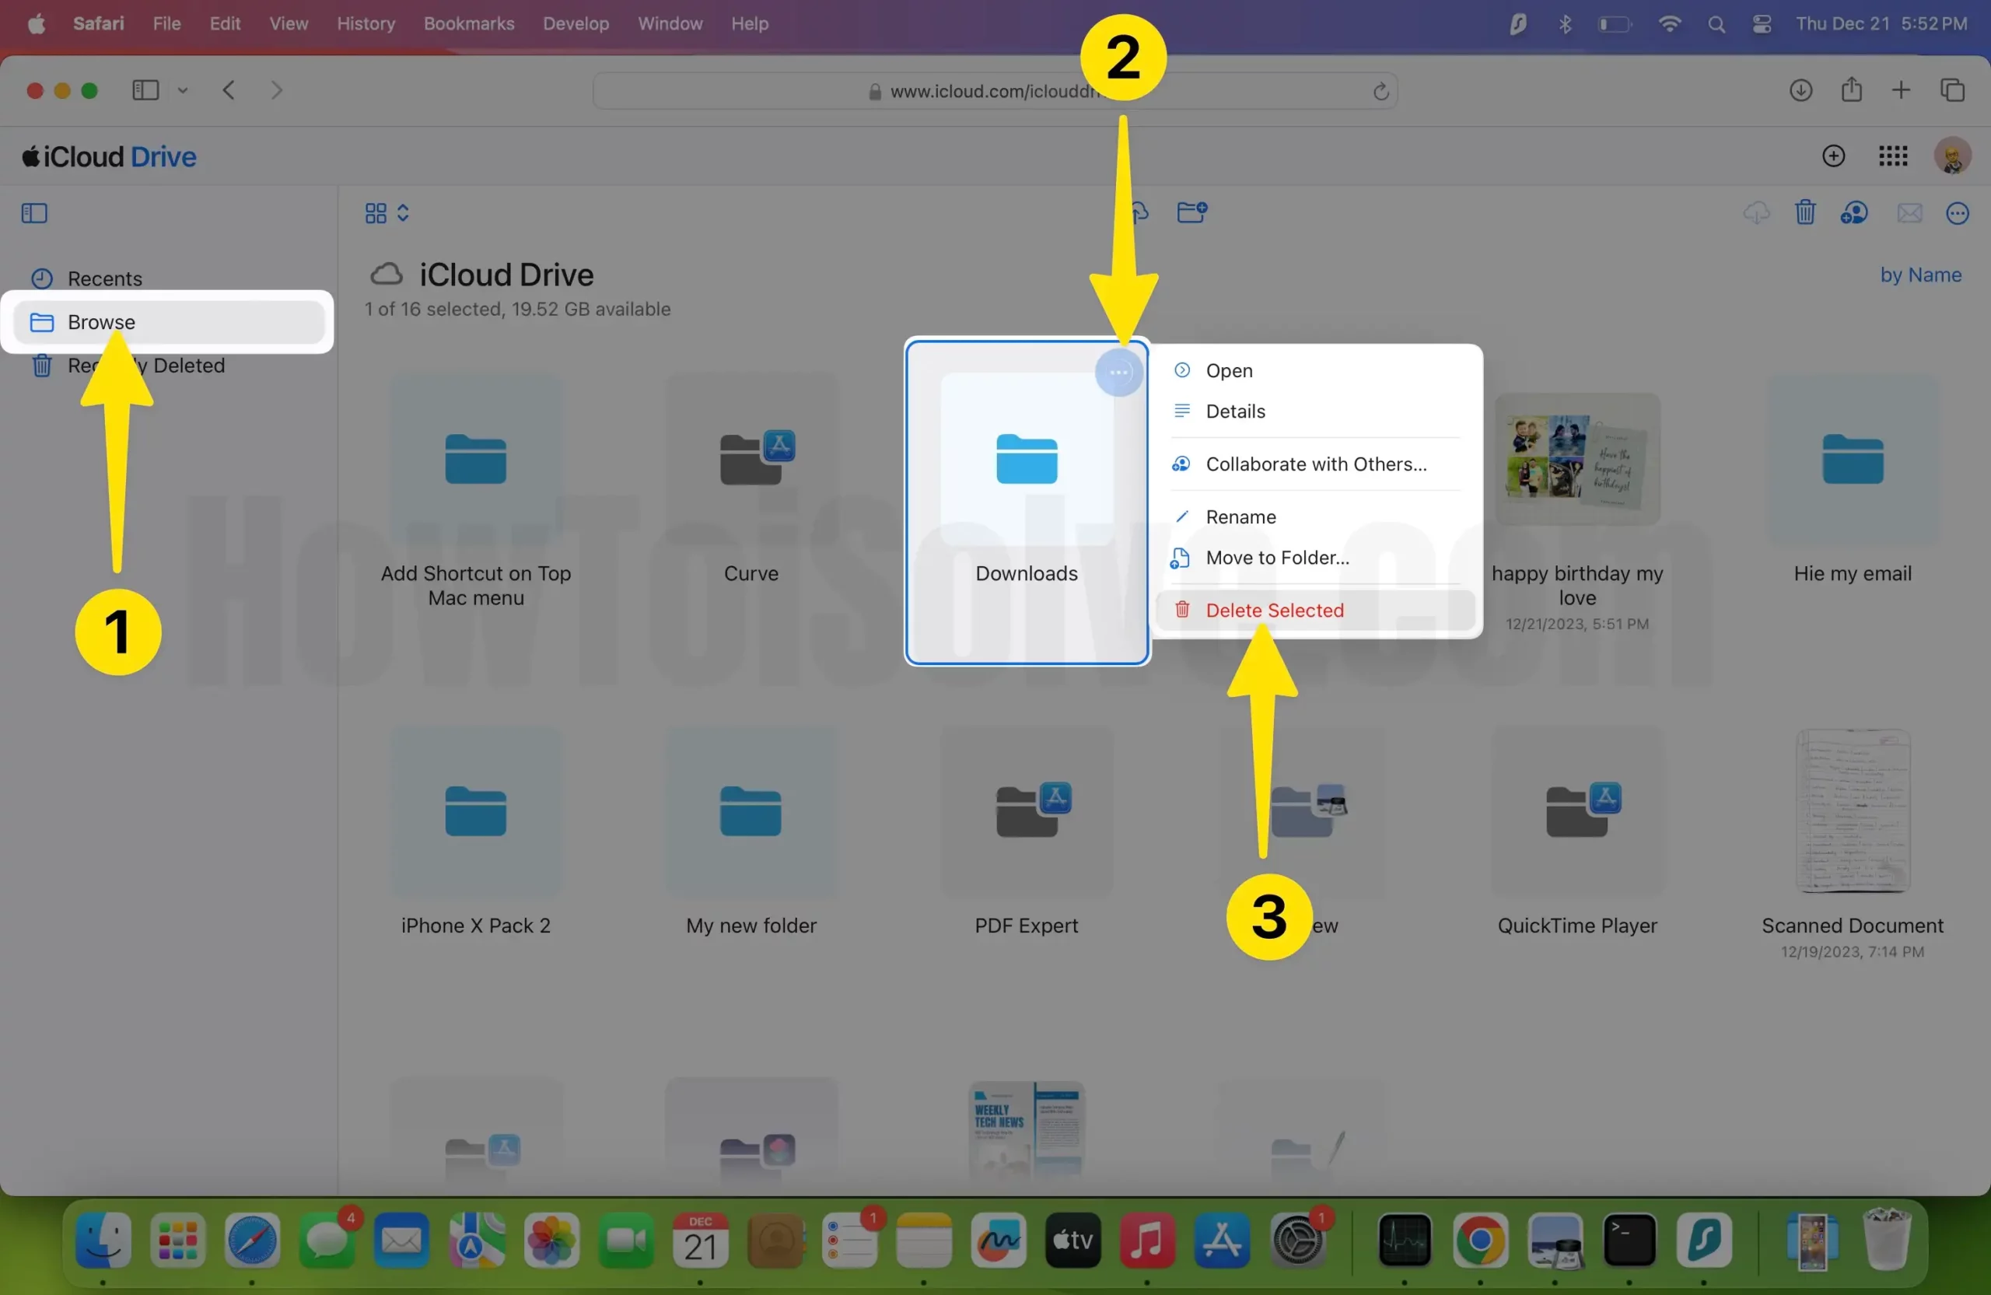Click the iCloud Drive logo title
This screenshot has height=1295, width=1991.
coord(109,156)
